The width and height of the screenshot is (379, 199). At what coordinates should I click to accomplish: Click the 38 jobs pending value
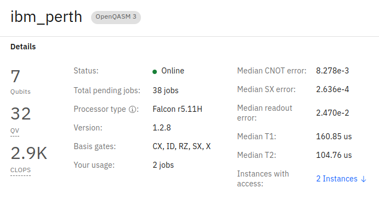click(165, 90)
